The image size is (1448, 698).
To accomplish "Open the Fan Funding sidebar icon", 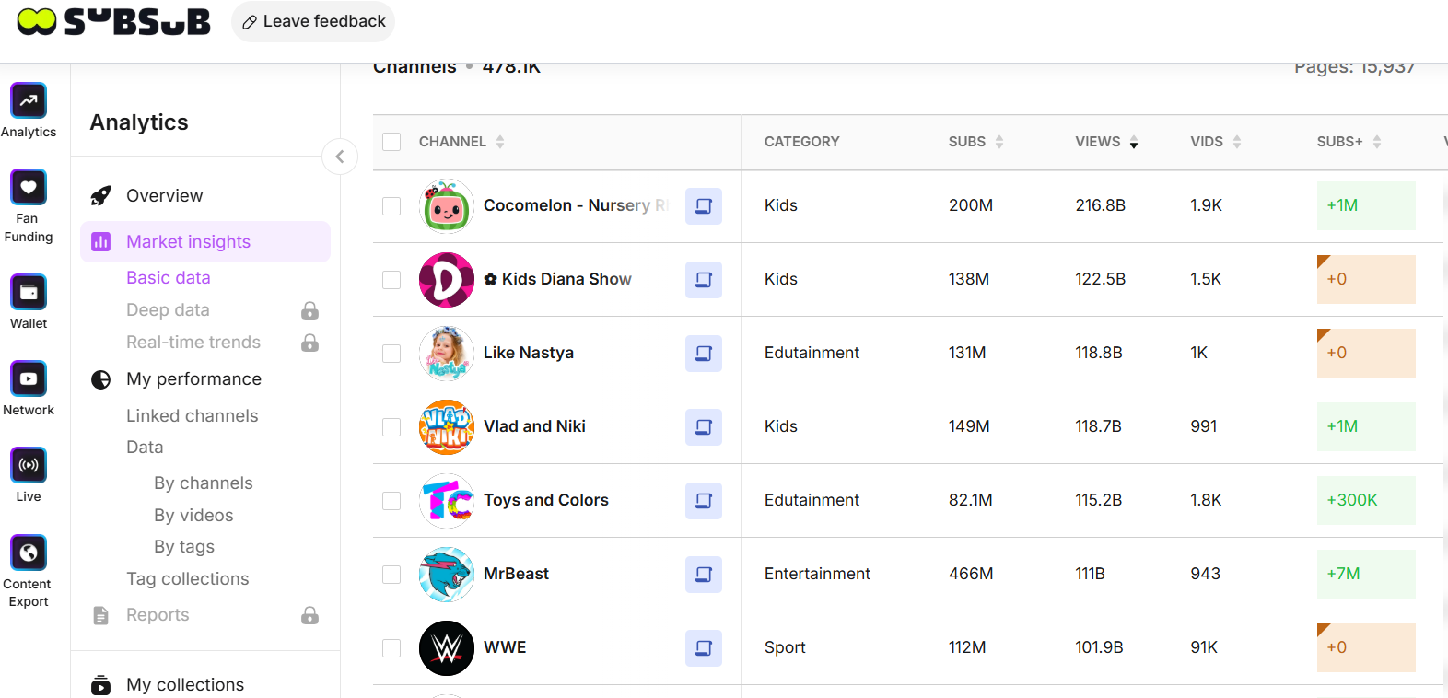I will [x=29, y=187].
